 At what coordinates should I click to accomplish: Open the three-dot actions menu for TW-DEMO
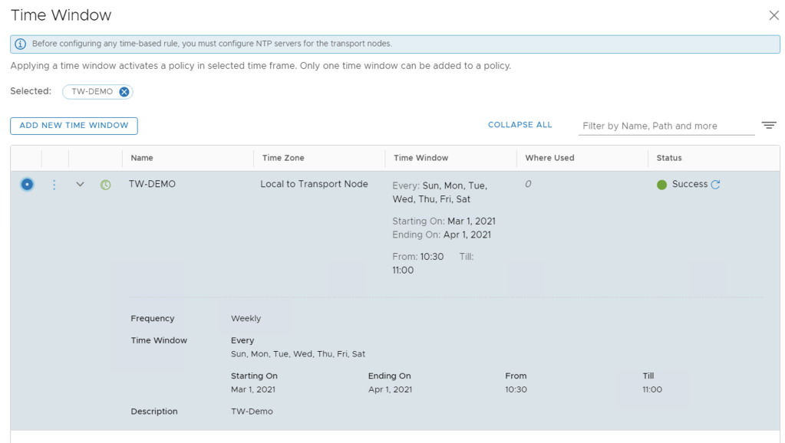pyautogui.click(x=54, y=185)
